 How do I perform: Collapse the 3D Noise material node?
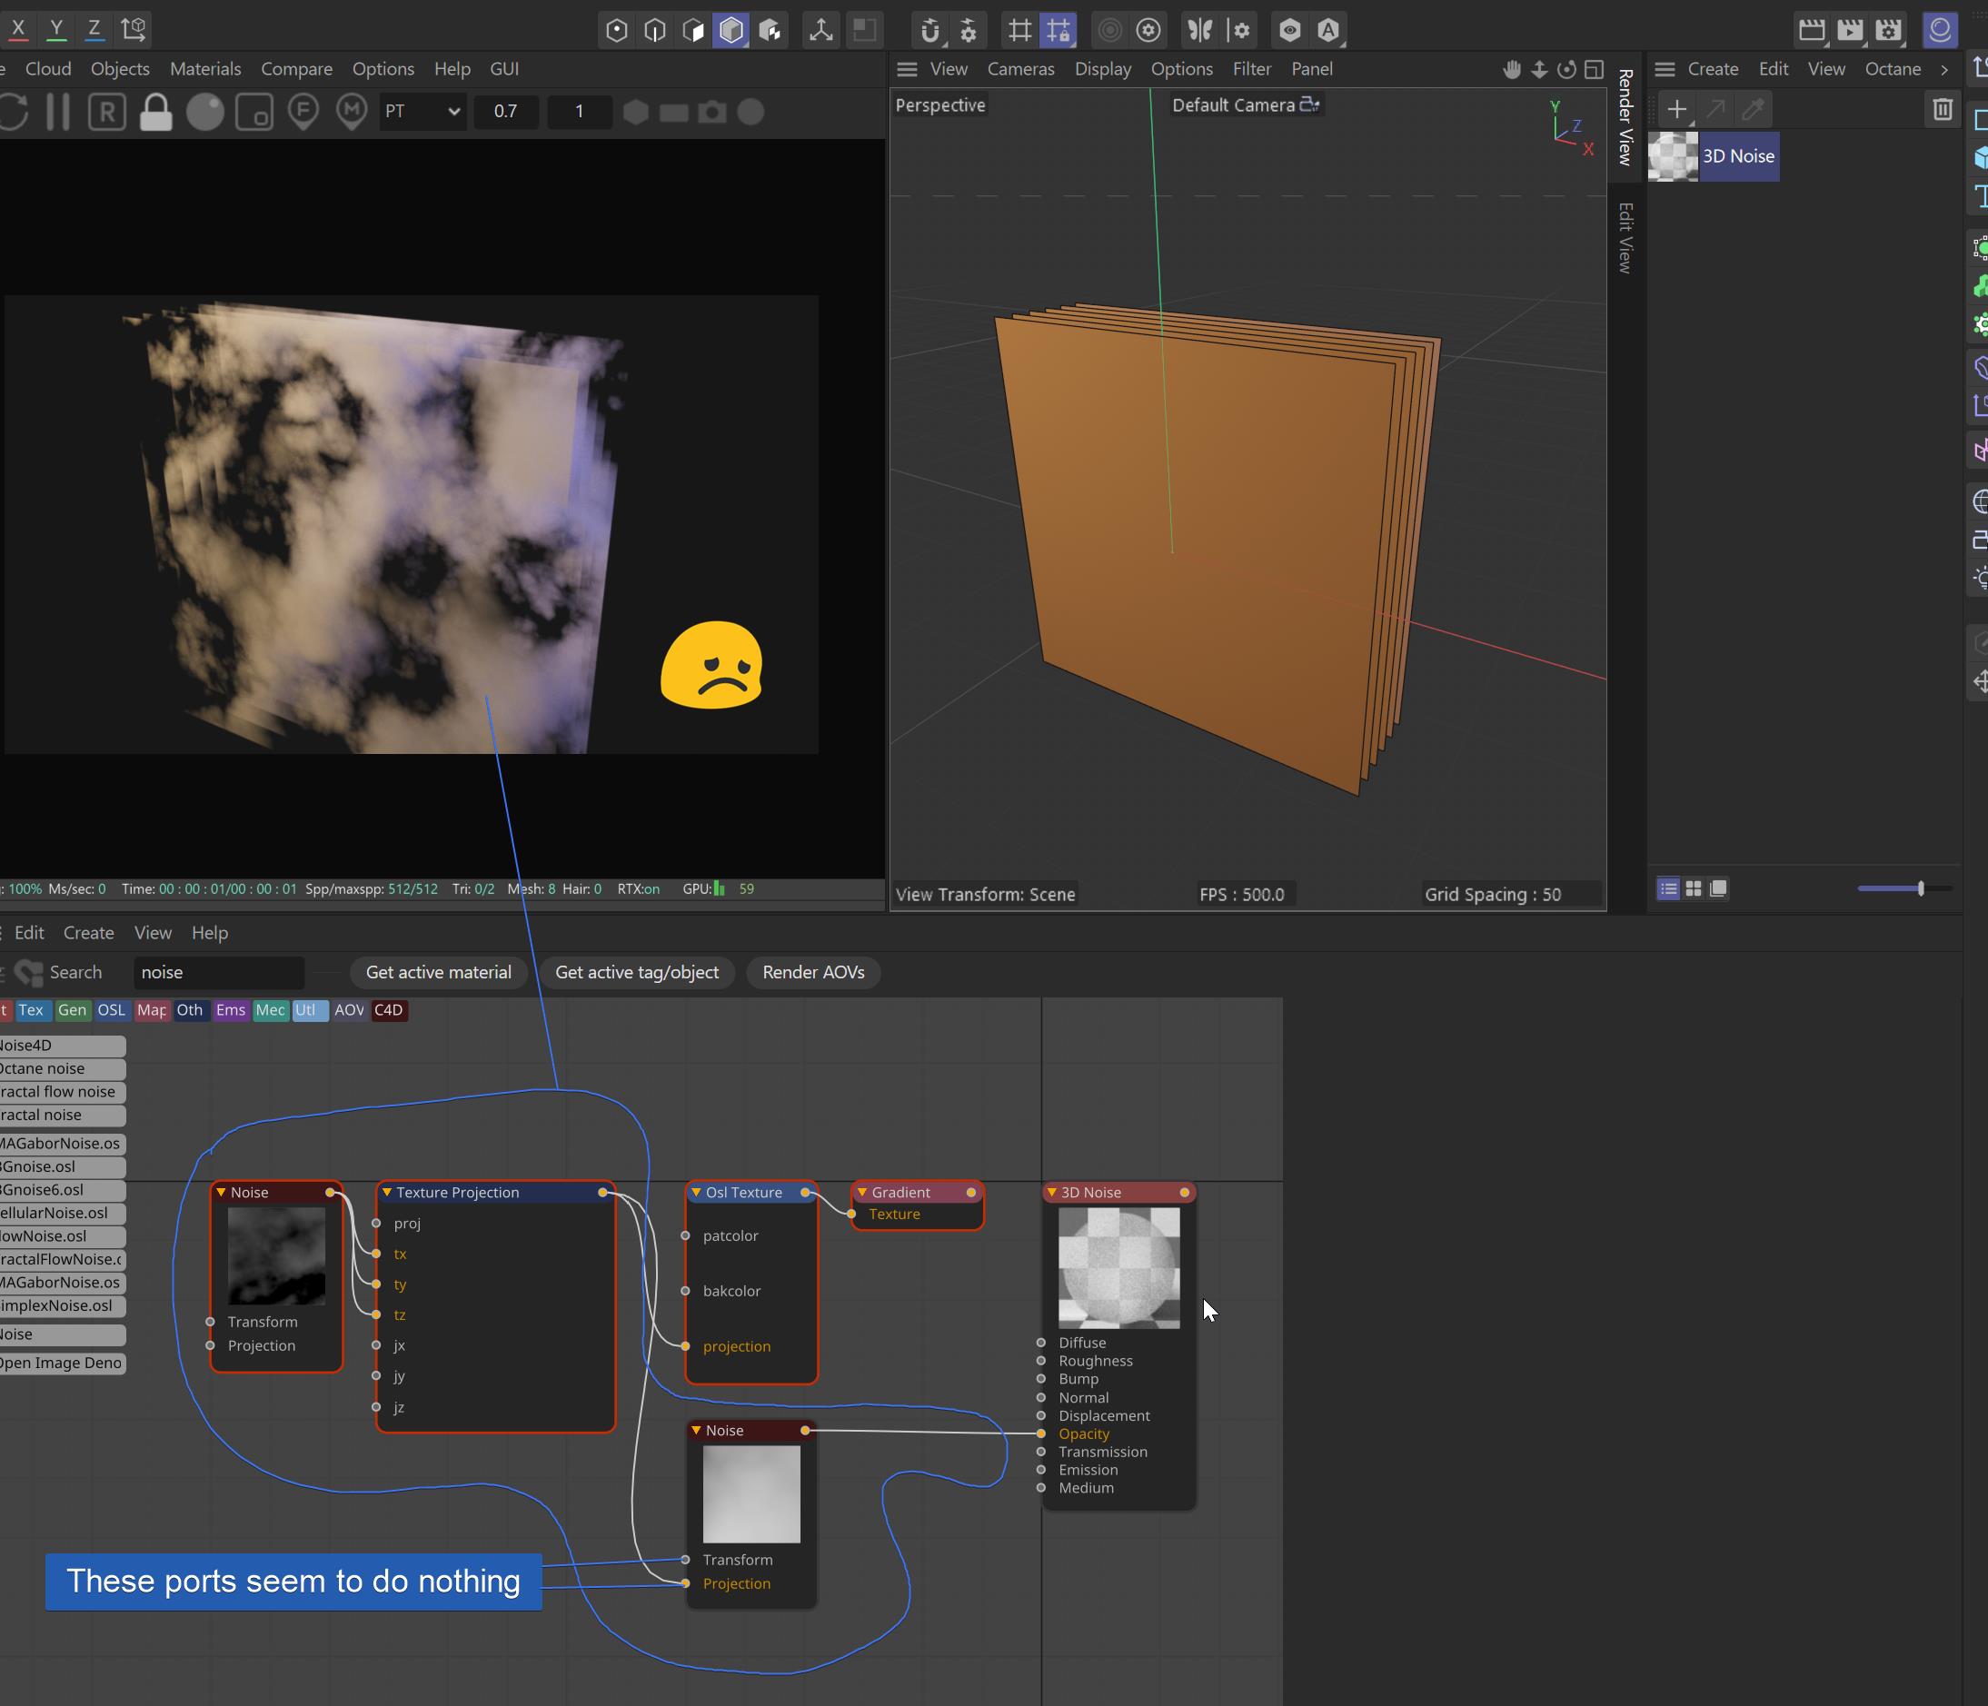coord(1051,1193)
